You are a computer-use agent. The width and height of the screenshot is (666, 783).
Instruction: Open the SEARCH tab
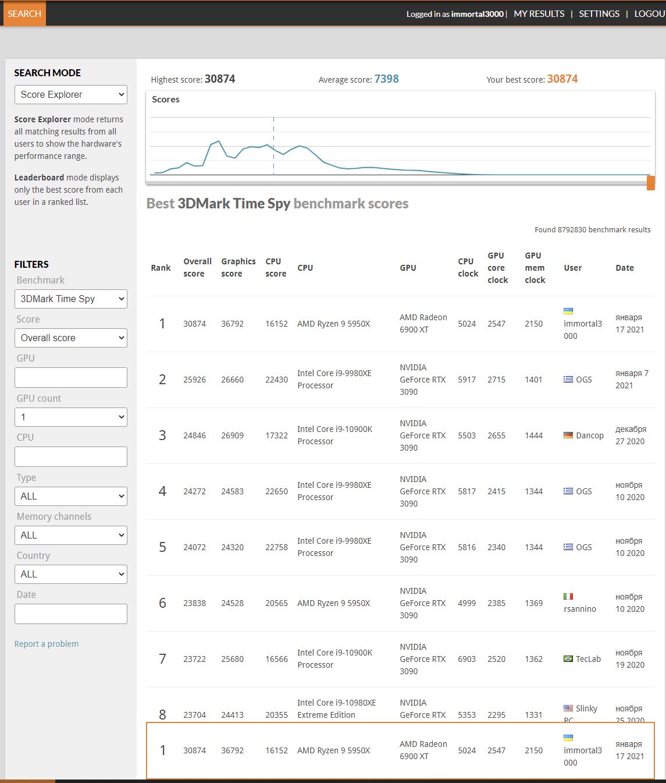click(x=24, y=13)
